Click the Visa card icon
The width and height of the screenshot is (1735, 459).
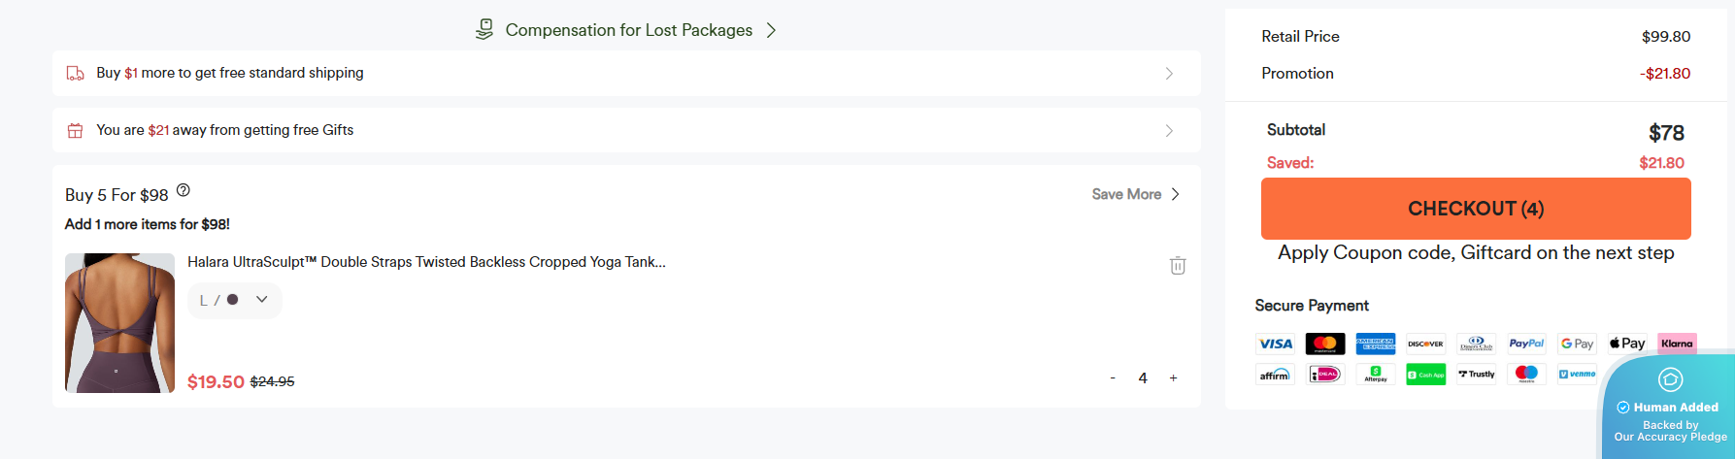(1275, 344)
